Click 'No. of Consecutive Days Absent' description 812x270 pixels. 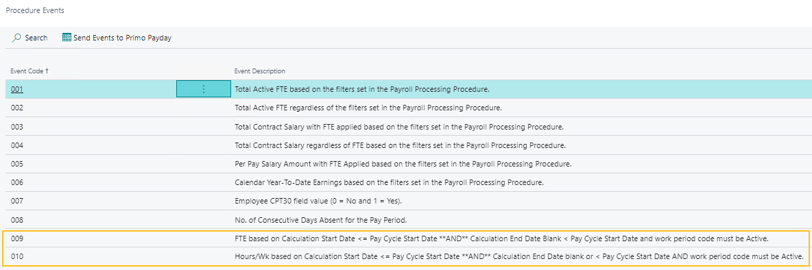pyautogui.click(x=320, y=220)
